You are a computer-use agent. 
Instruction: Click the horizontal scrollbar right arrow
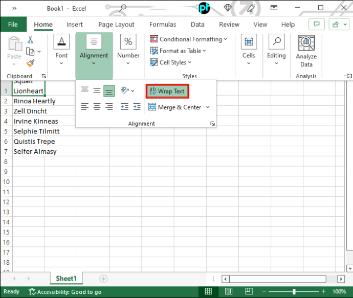click(341, 279)
